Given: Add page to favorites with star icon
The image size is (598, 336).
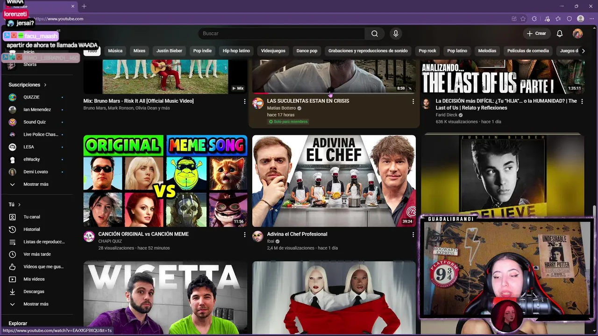Looking at the screenshot, I should click(x=523, y=19).
